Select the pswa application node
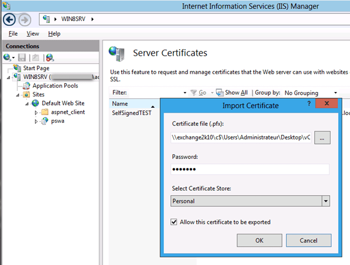 pos(58,121)
